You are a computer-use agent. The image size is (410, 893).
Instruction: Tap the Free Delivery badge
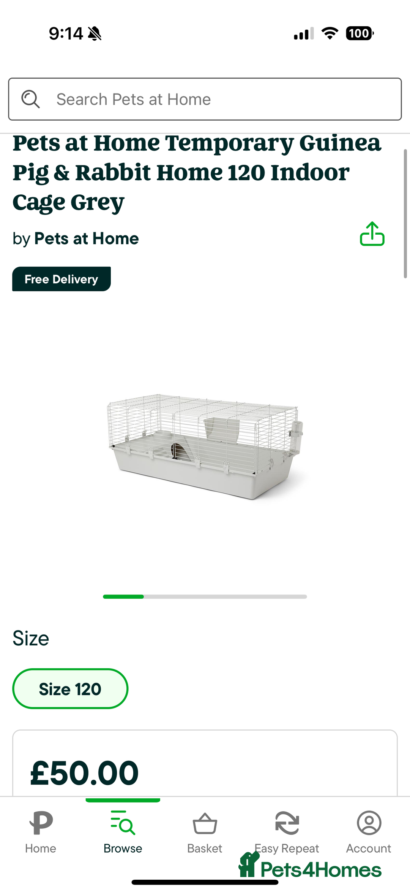[x=61, y=279]
